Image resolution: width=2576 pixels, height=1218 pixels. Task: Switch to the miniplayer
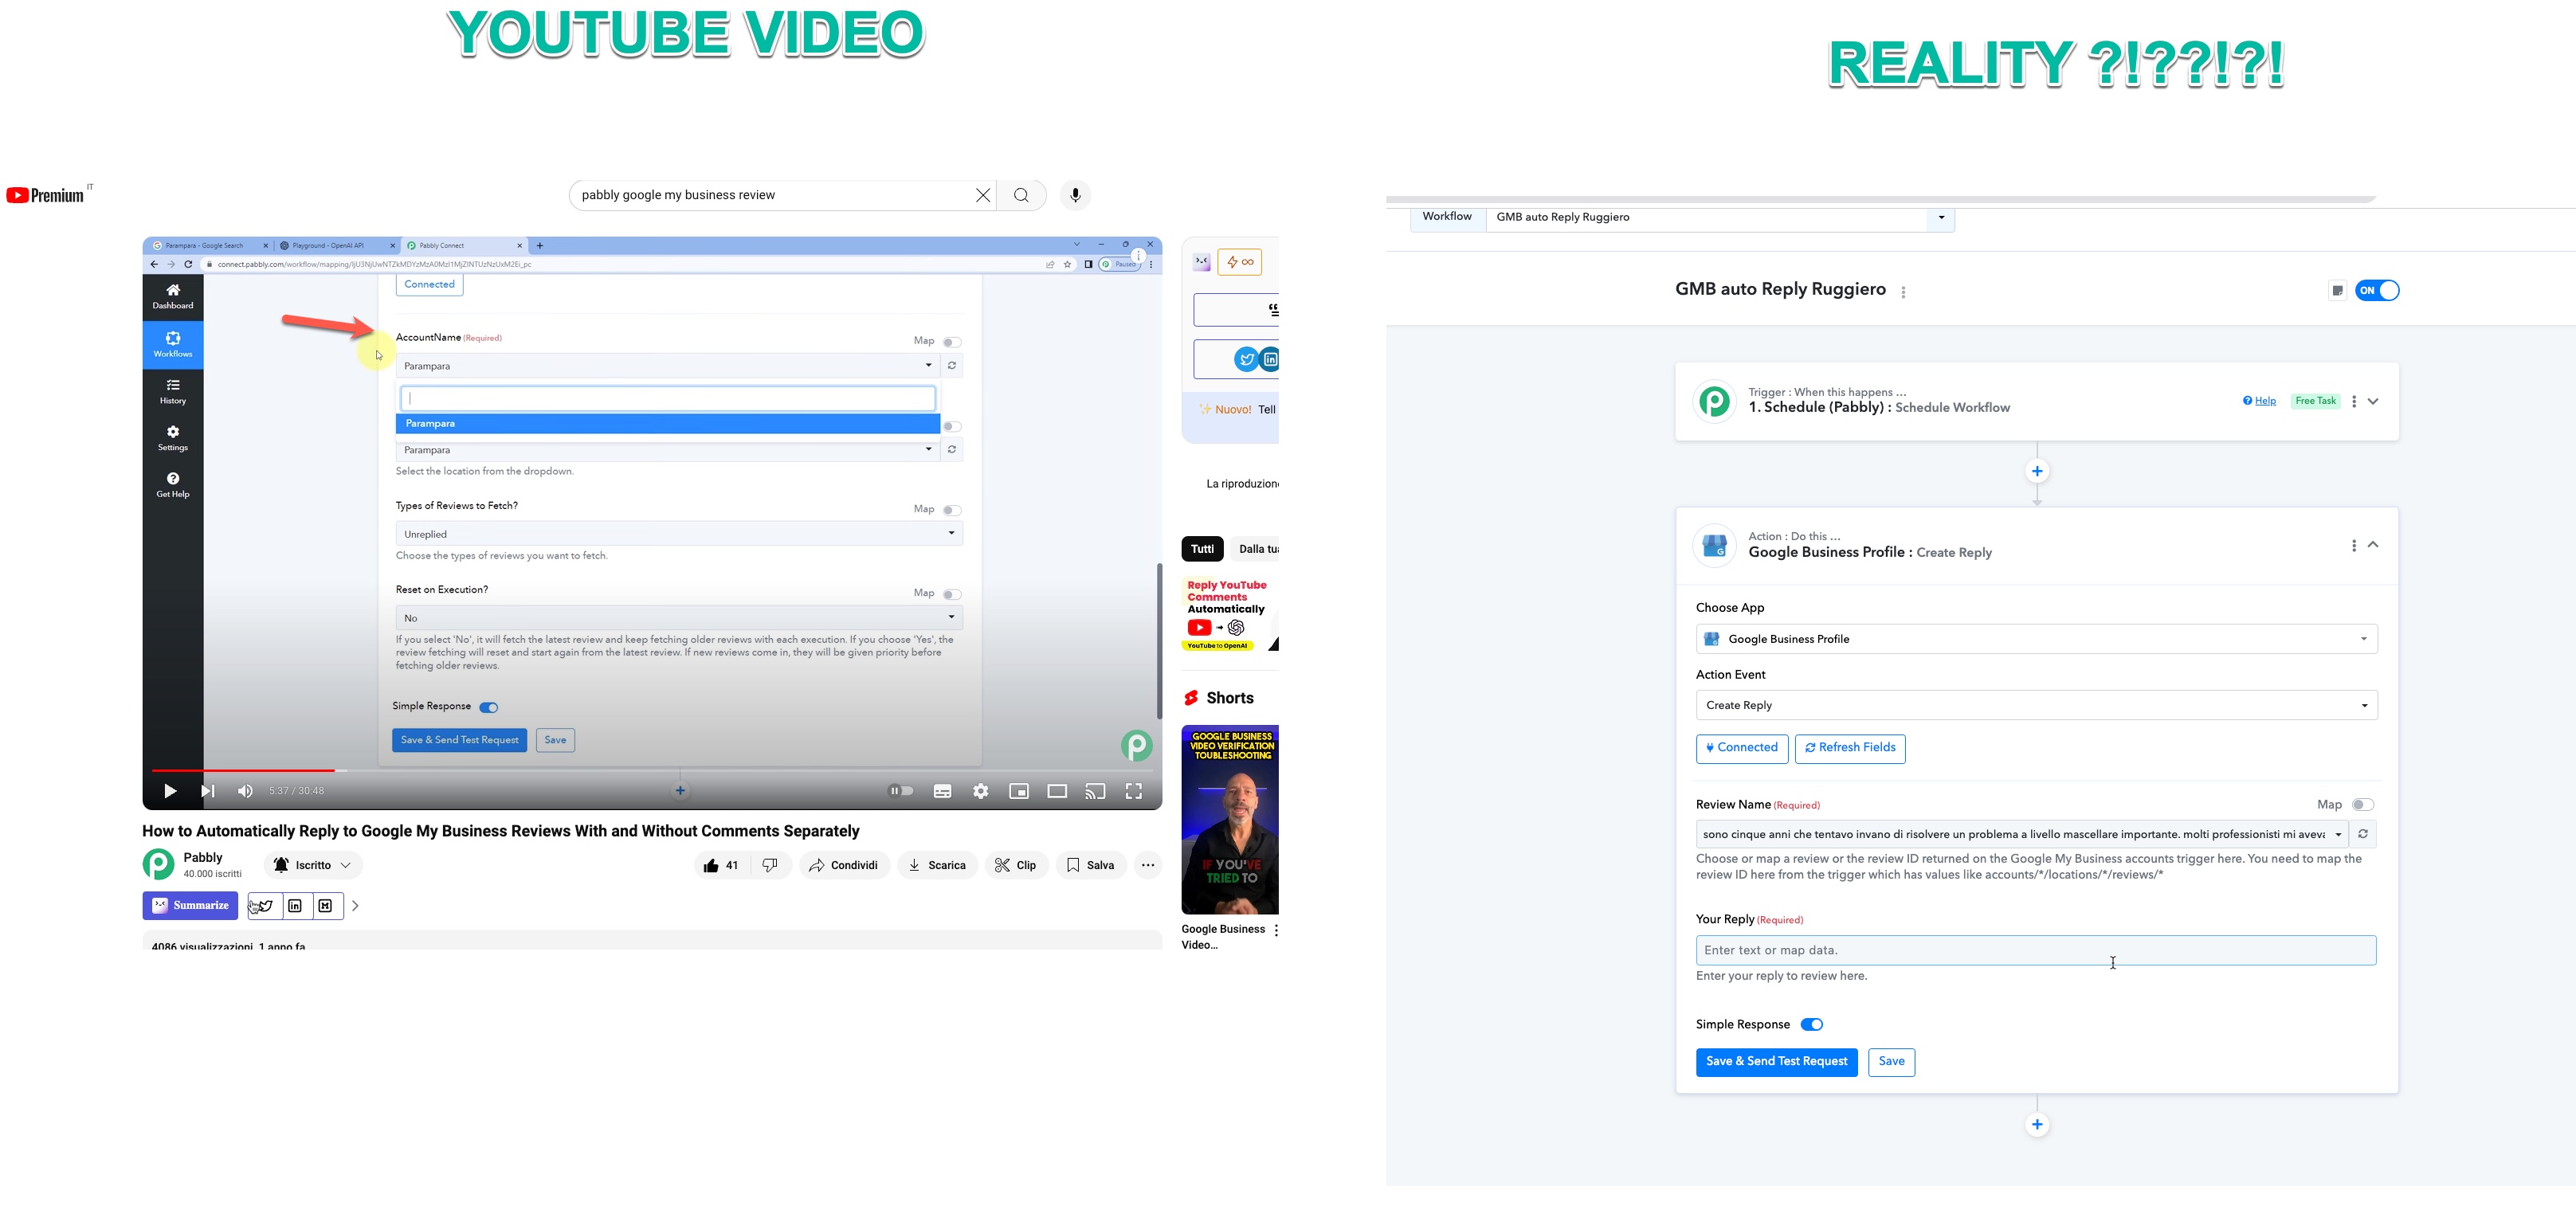(1019, 791)
